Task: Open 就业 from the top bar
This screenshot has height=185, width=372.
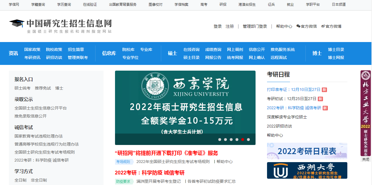Action: point(290,5)
